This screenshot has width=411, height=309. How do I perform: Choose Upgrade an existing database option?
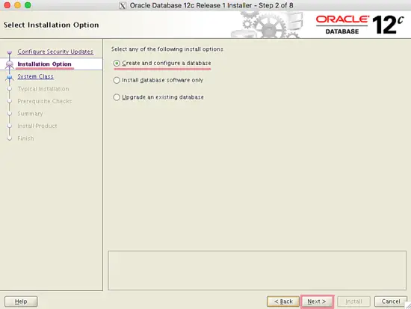pos(158,97)
